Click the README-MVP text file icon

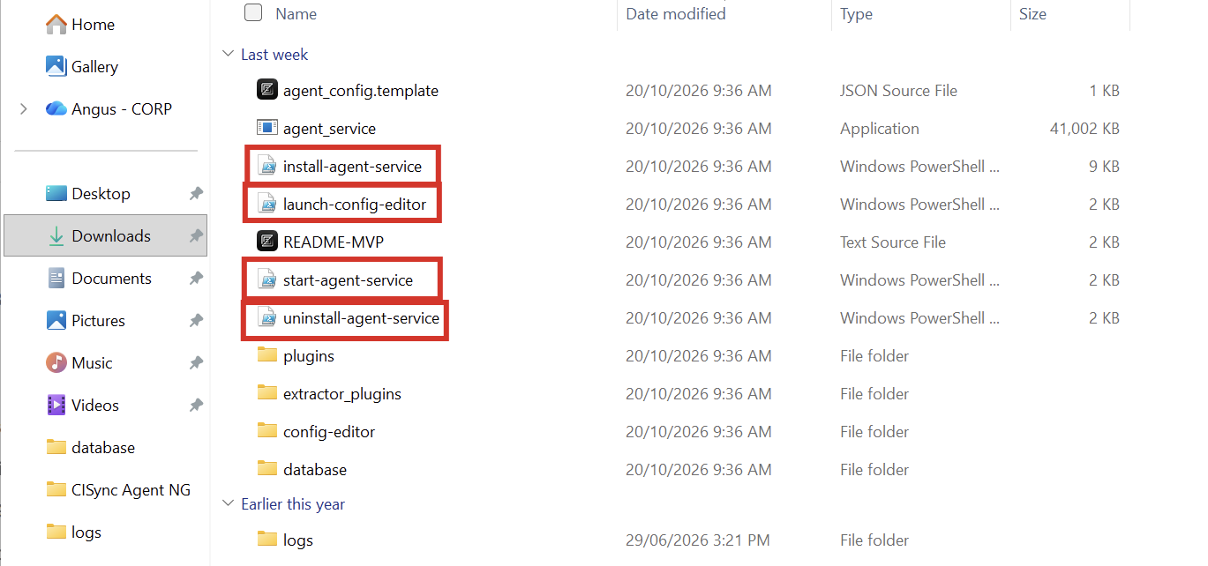tap(267, 242)
